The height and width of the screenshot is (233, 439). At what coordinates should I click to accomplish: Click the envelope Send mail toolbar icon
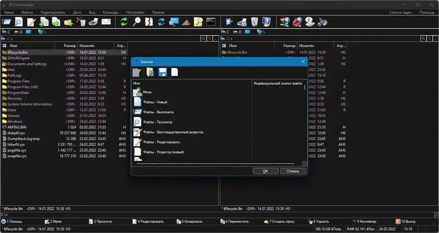(x=106, y=22)
